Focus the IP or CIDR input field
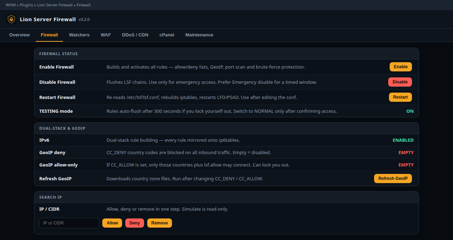This screenshot has height=240, width=453. pyautogui.click(x=69, y=223)
